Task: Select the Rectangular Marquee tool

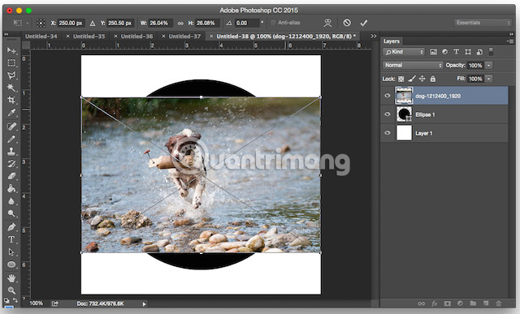Action: pos(11,63)
